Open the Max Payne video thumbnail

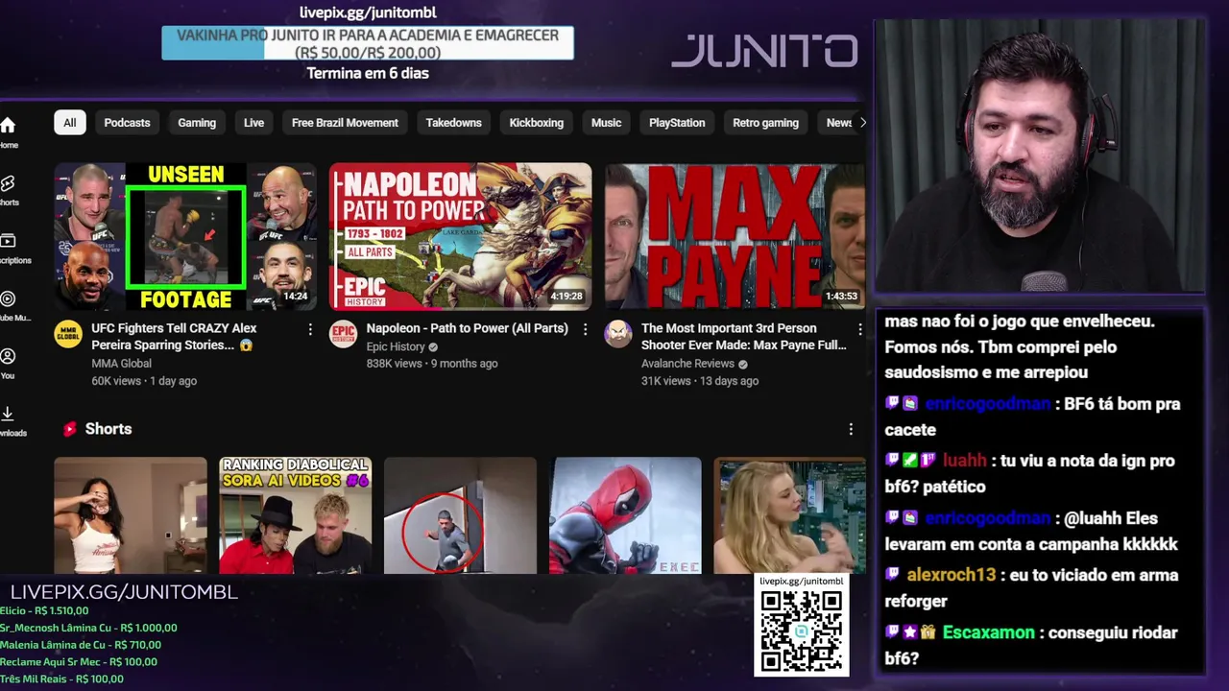[735, 236]
